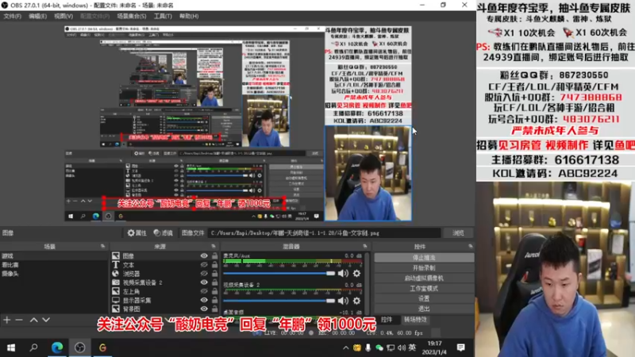Show the 左上角 source with its eye
Viewport: 635px width, 357px height.
[204, 291]
